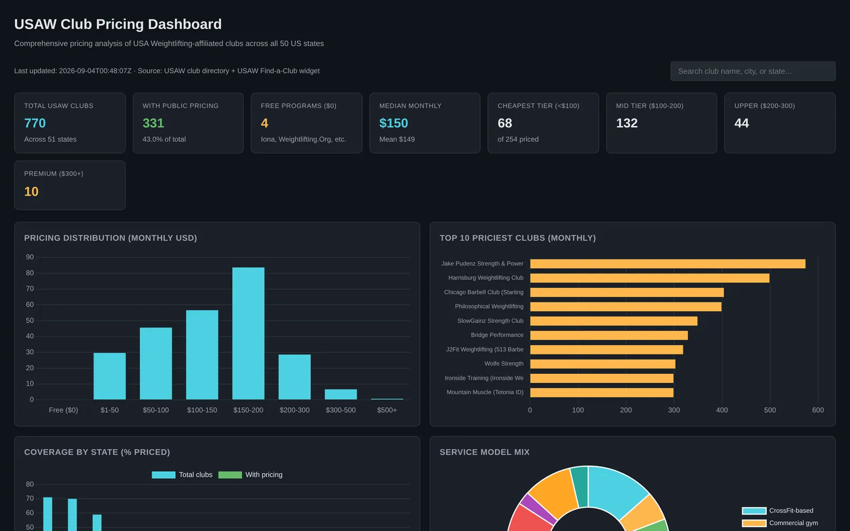Select the Cheapest Tier (<$100) card

(x=543, y=123)
